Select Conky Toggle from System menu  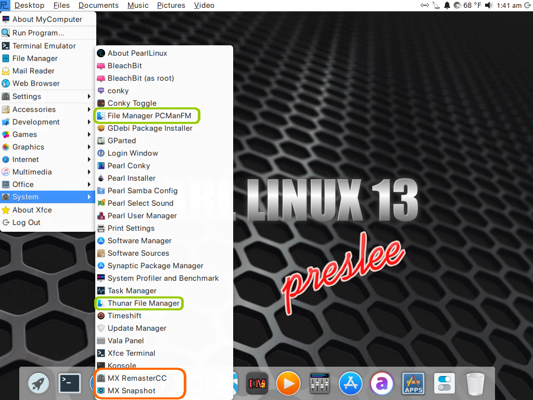[x=132, y=103]
